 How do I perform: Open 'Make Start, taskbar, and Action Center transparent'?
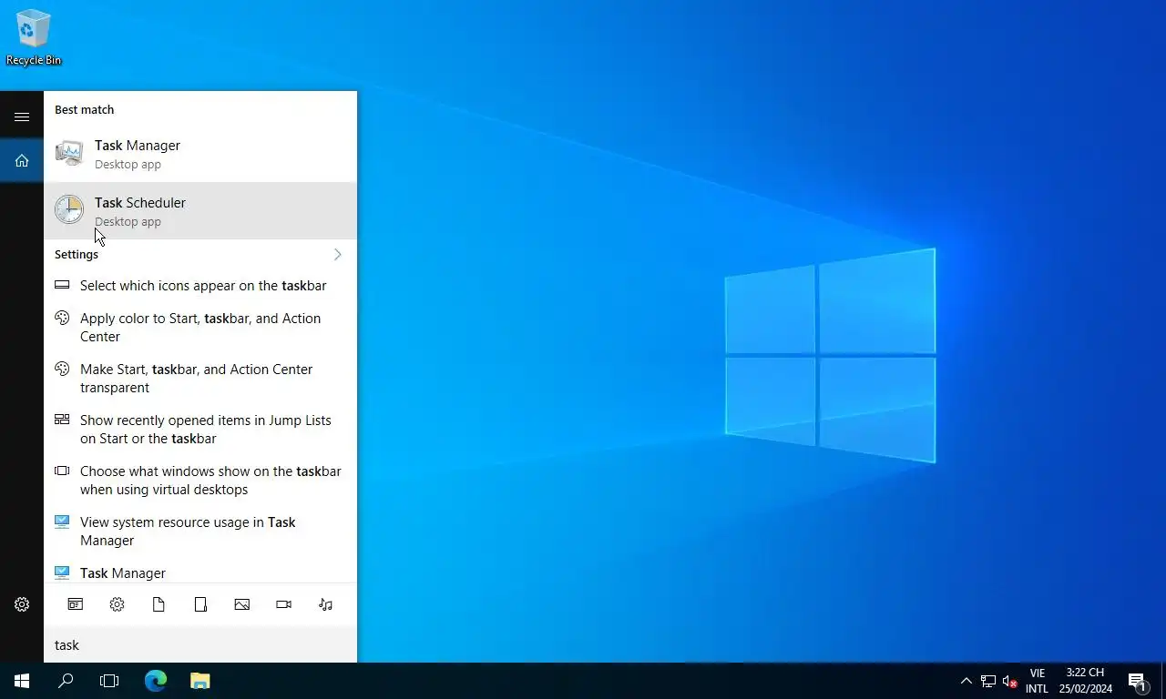coord(200,379)
